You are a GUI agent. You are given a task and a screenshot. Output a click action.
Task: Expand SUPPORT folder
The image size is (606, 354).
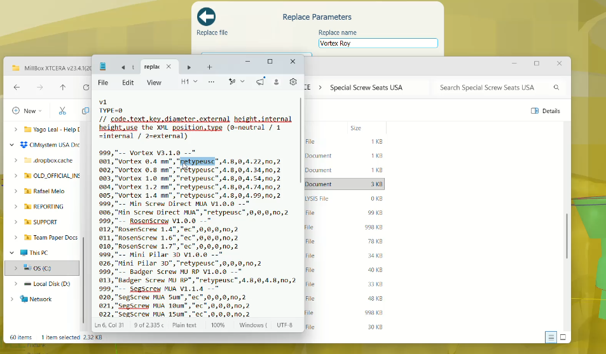coord(16,222)
